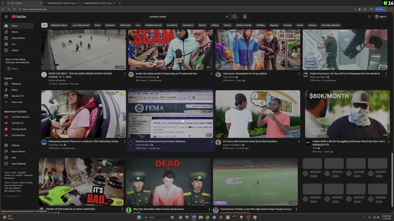Open Movies & TV under Explore
This screenshot has width=394, height=221.
[18, 96]
